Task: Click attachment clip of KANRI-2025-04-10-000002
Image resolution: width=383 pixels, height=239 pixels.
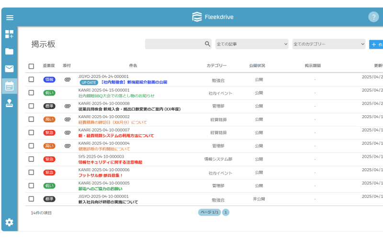Action: tap(68, 119)
